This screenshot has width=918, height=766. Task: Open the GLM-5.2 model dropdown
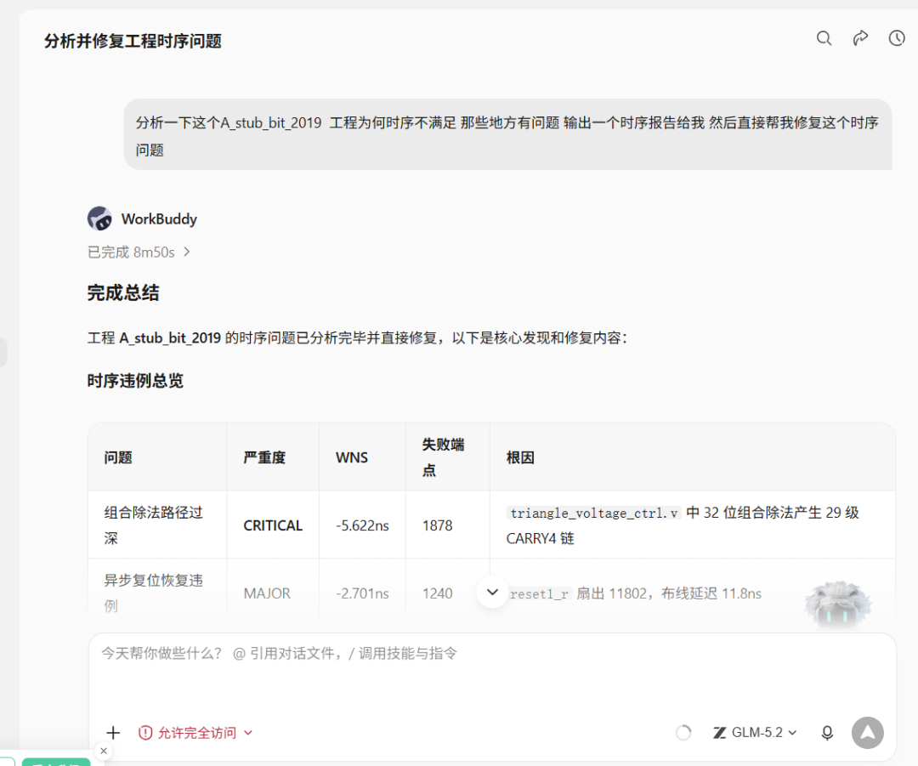(x=755, y=732)
